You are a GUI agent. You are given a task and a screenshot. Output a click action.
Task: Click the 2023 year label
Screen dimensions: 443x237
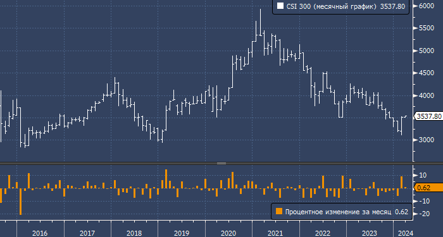370,233
